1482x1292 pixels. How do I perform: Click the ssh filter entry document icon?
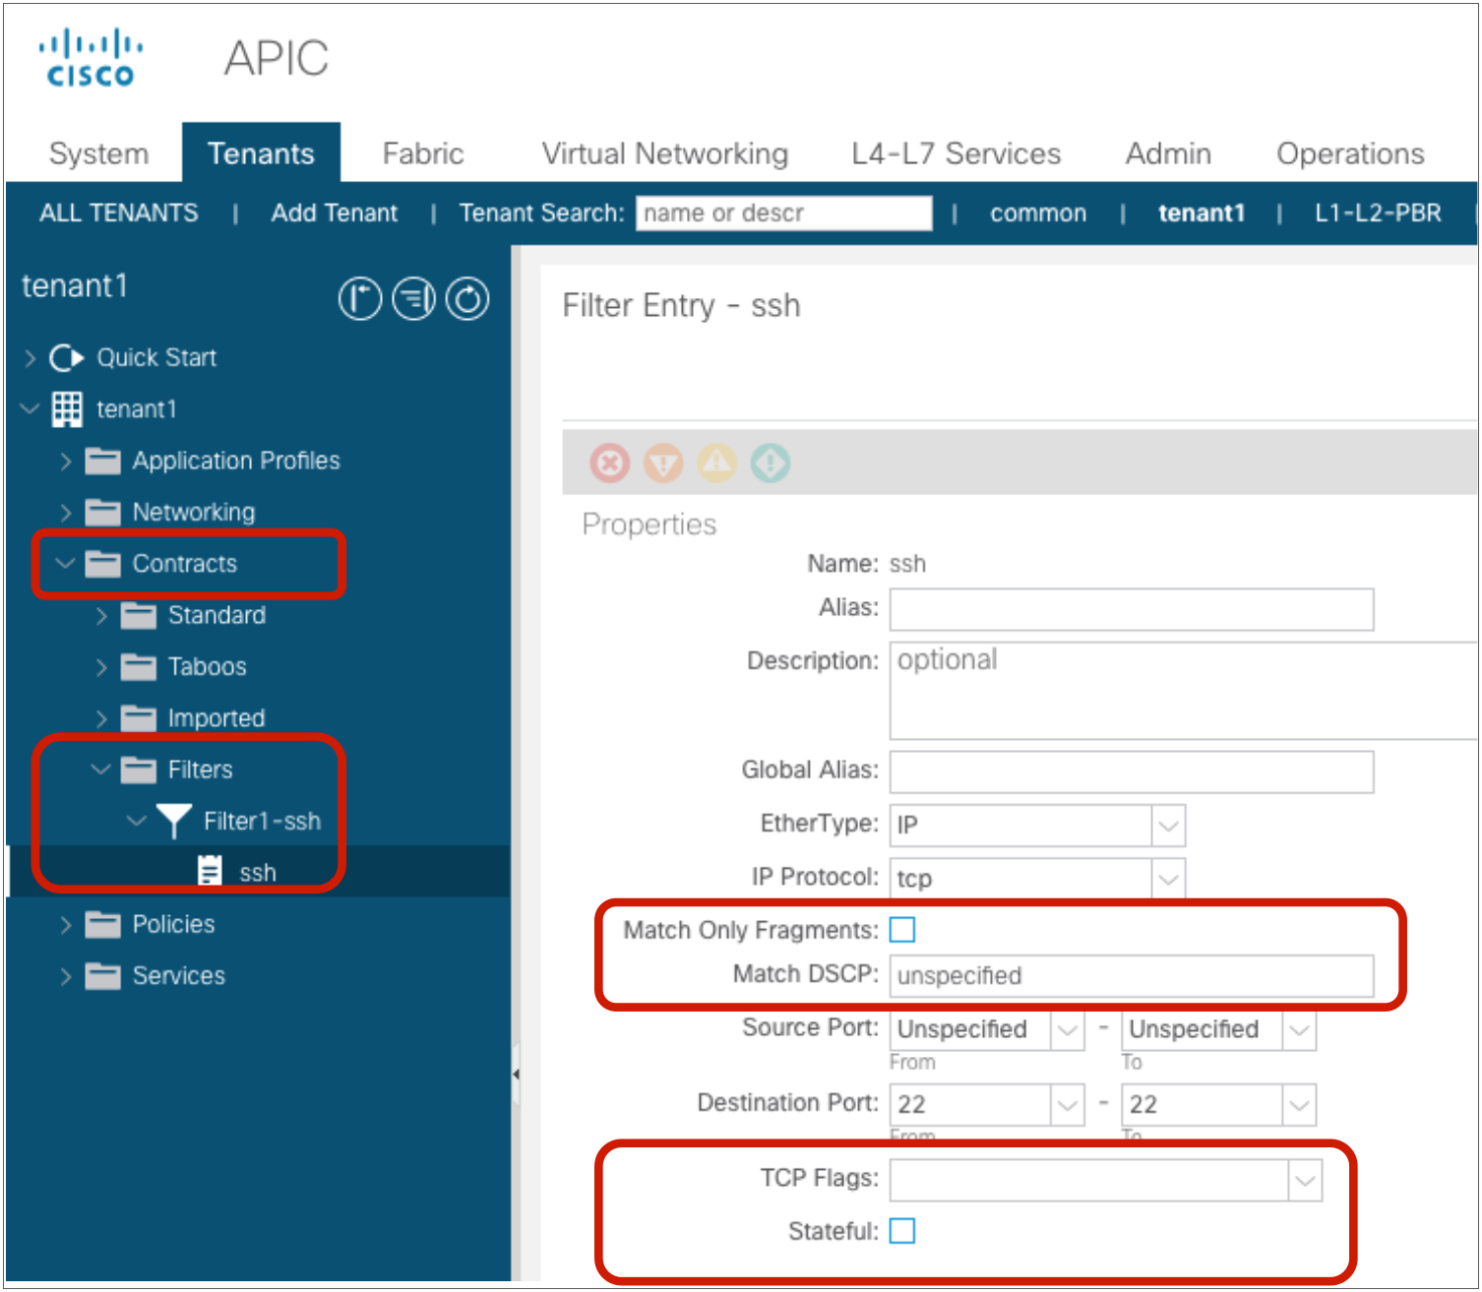click(x=210, y=872)
